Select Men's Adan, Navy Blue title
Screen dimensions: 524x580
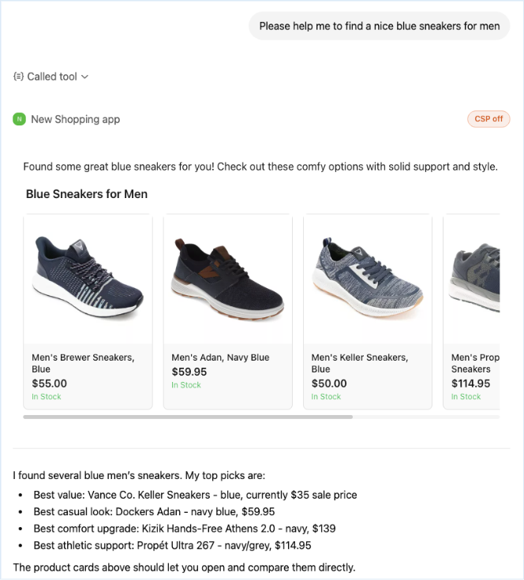click(x=220, y=357)
